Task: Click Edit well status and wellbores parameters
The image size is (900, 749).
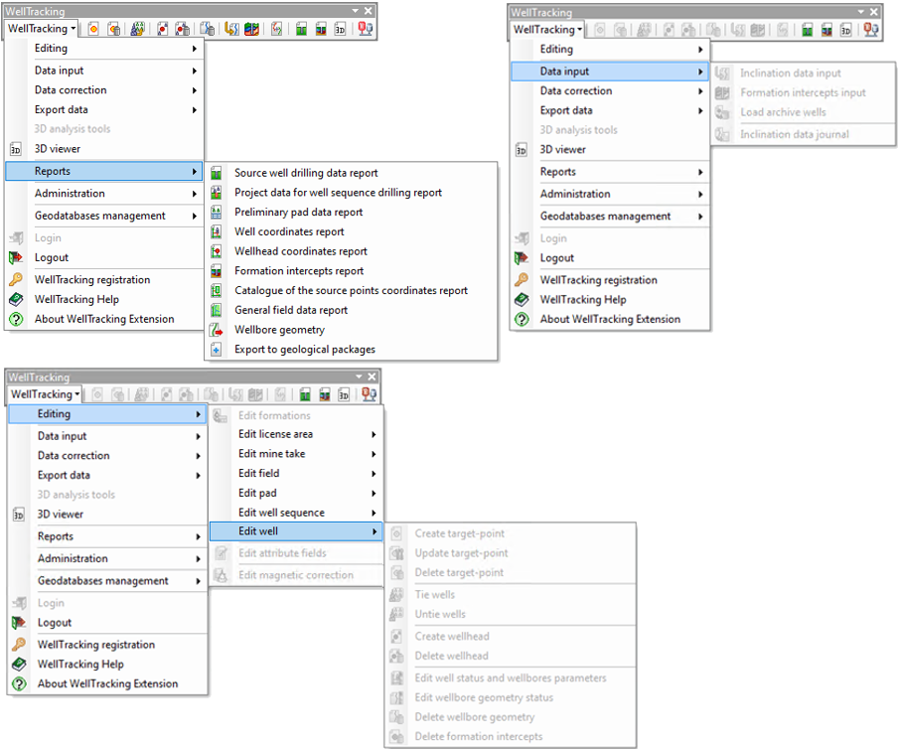Action: click(511, 677)
